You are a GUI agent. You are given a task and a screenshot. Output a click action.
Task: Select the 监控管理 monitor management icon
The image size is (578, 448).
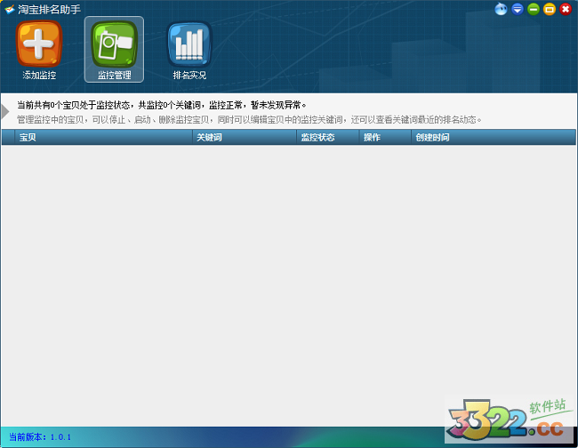tap(115, 49)
